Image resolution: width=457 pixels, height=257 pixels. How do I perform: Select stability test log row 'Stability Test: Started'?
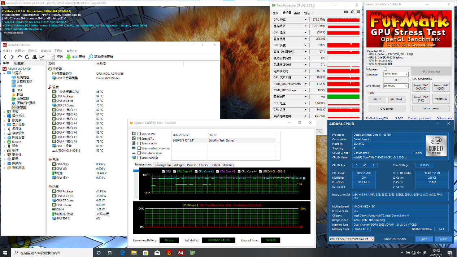coord(224,140)
